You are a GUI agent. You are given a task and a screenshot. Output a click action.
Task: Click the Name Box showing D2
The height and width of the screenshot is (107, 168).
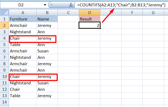click(21, 5)
